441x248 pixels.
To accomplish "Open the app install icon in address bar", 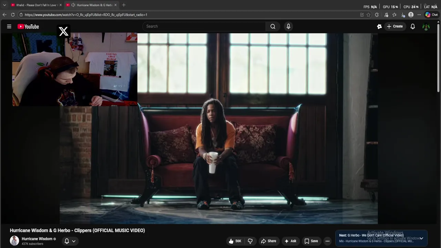I will (362, 15).
